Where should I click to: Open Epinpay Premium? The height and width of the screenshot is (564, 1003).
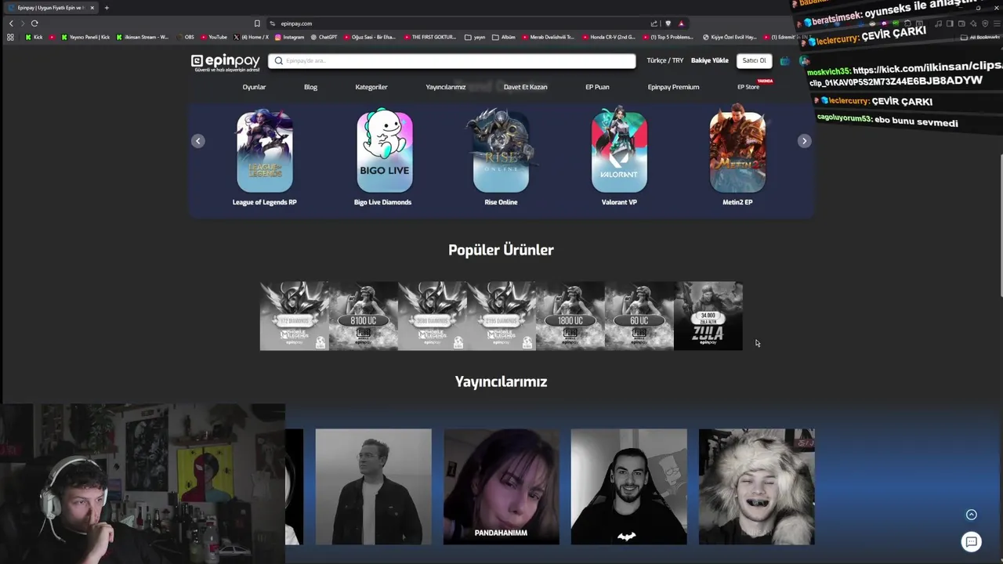coord(673,87)
